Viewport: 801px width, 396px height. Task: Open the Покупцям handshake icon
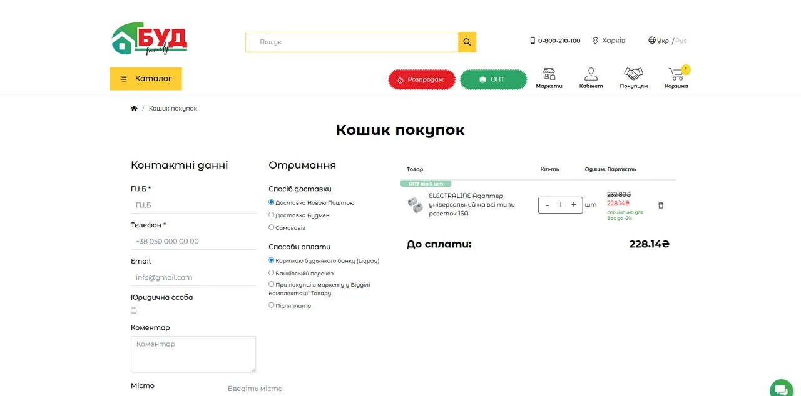[633, 79]
